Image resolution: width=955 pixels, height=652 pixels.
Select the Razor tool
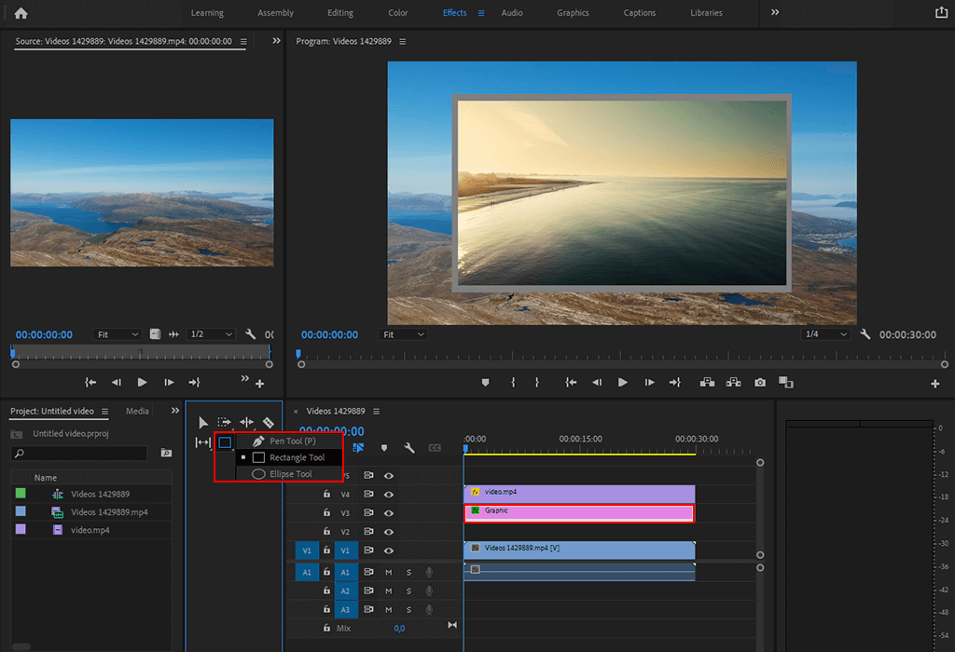pos(268,422)
